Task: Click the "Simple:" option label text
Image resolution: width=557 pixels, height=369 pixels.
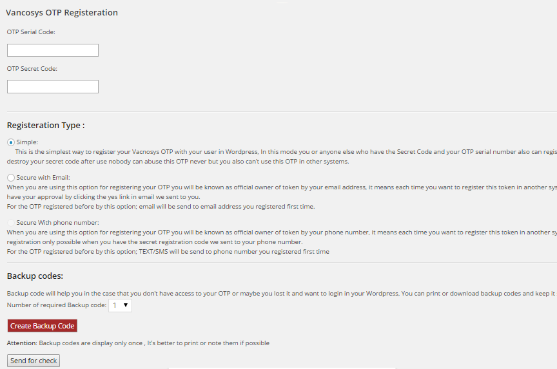Action: coord(27,142)
